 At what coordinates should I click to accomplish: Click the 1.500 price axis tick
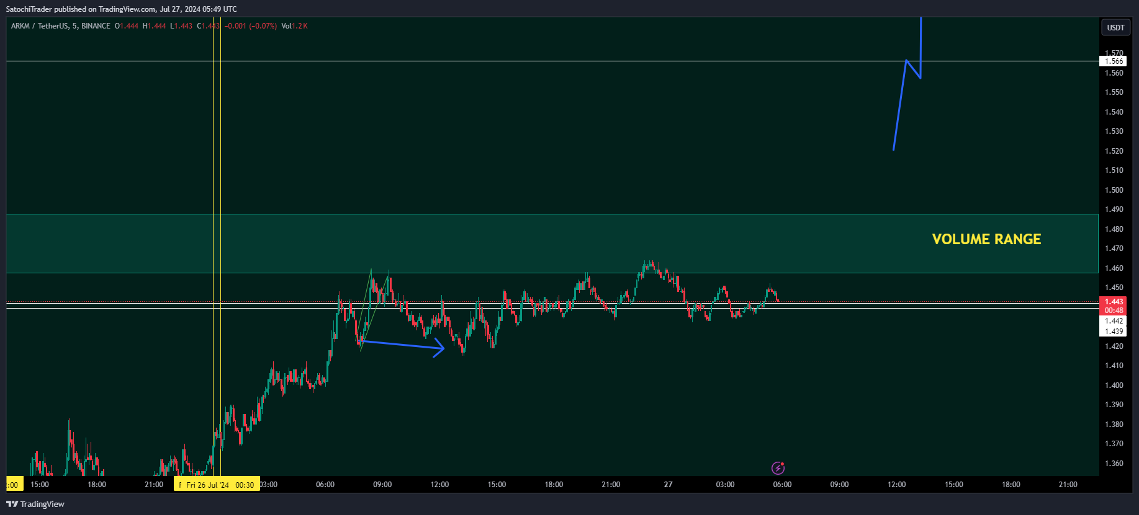point(1114,190)
